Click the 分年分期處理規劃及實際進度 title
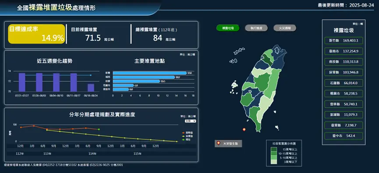Screen dimensions: 379x173 click(102, 115)
